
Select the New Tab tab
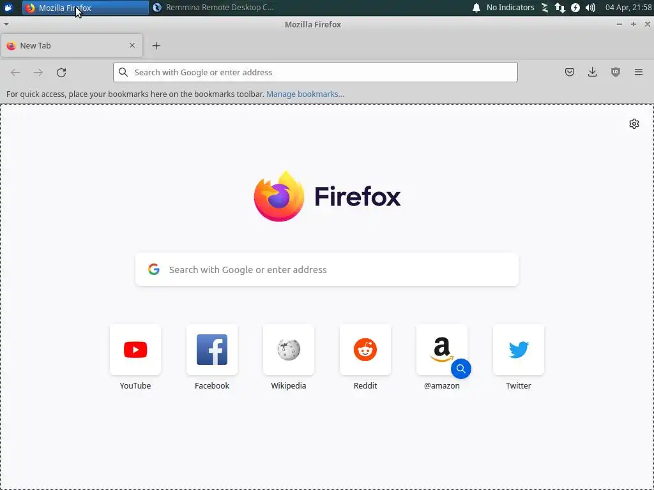72,45
